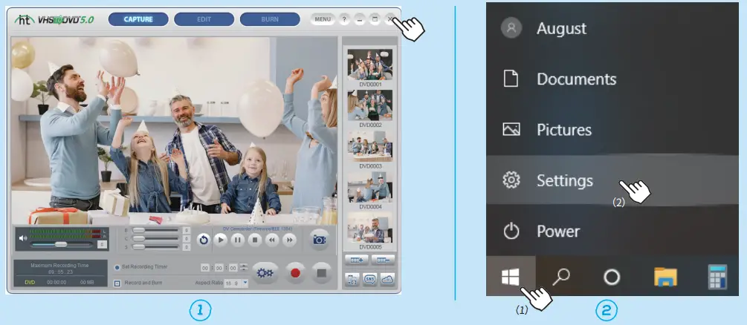Select the DVD0001 clip thumbnail
This screenshot has height=325, width=747.
(x=370, y=65)
